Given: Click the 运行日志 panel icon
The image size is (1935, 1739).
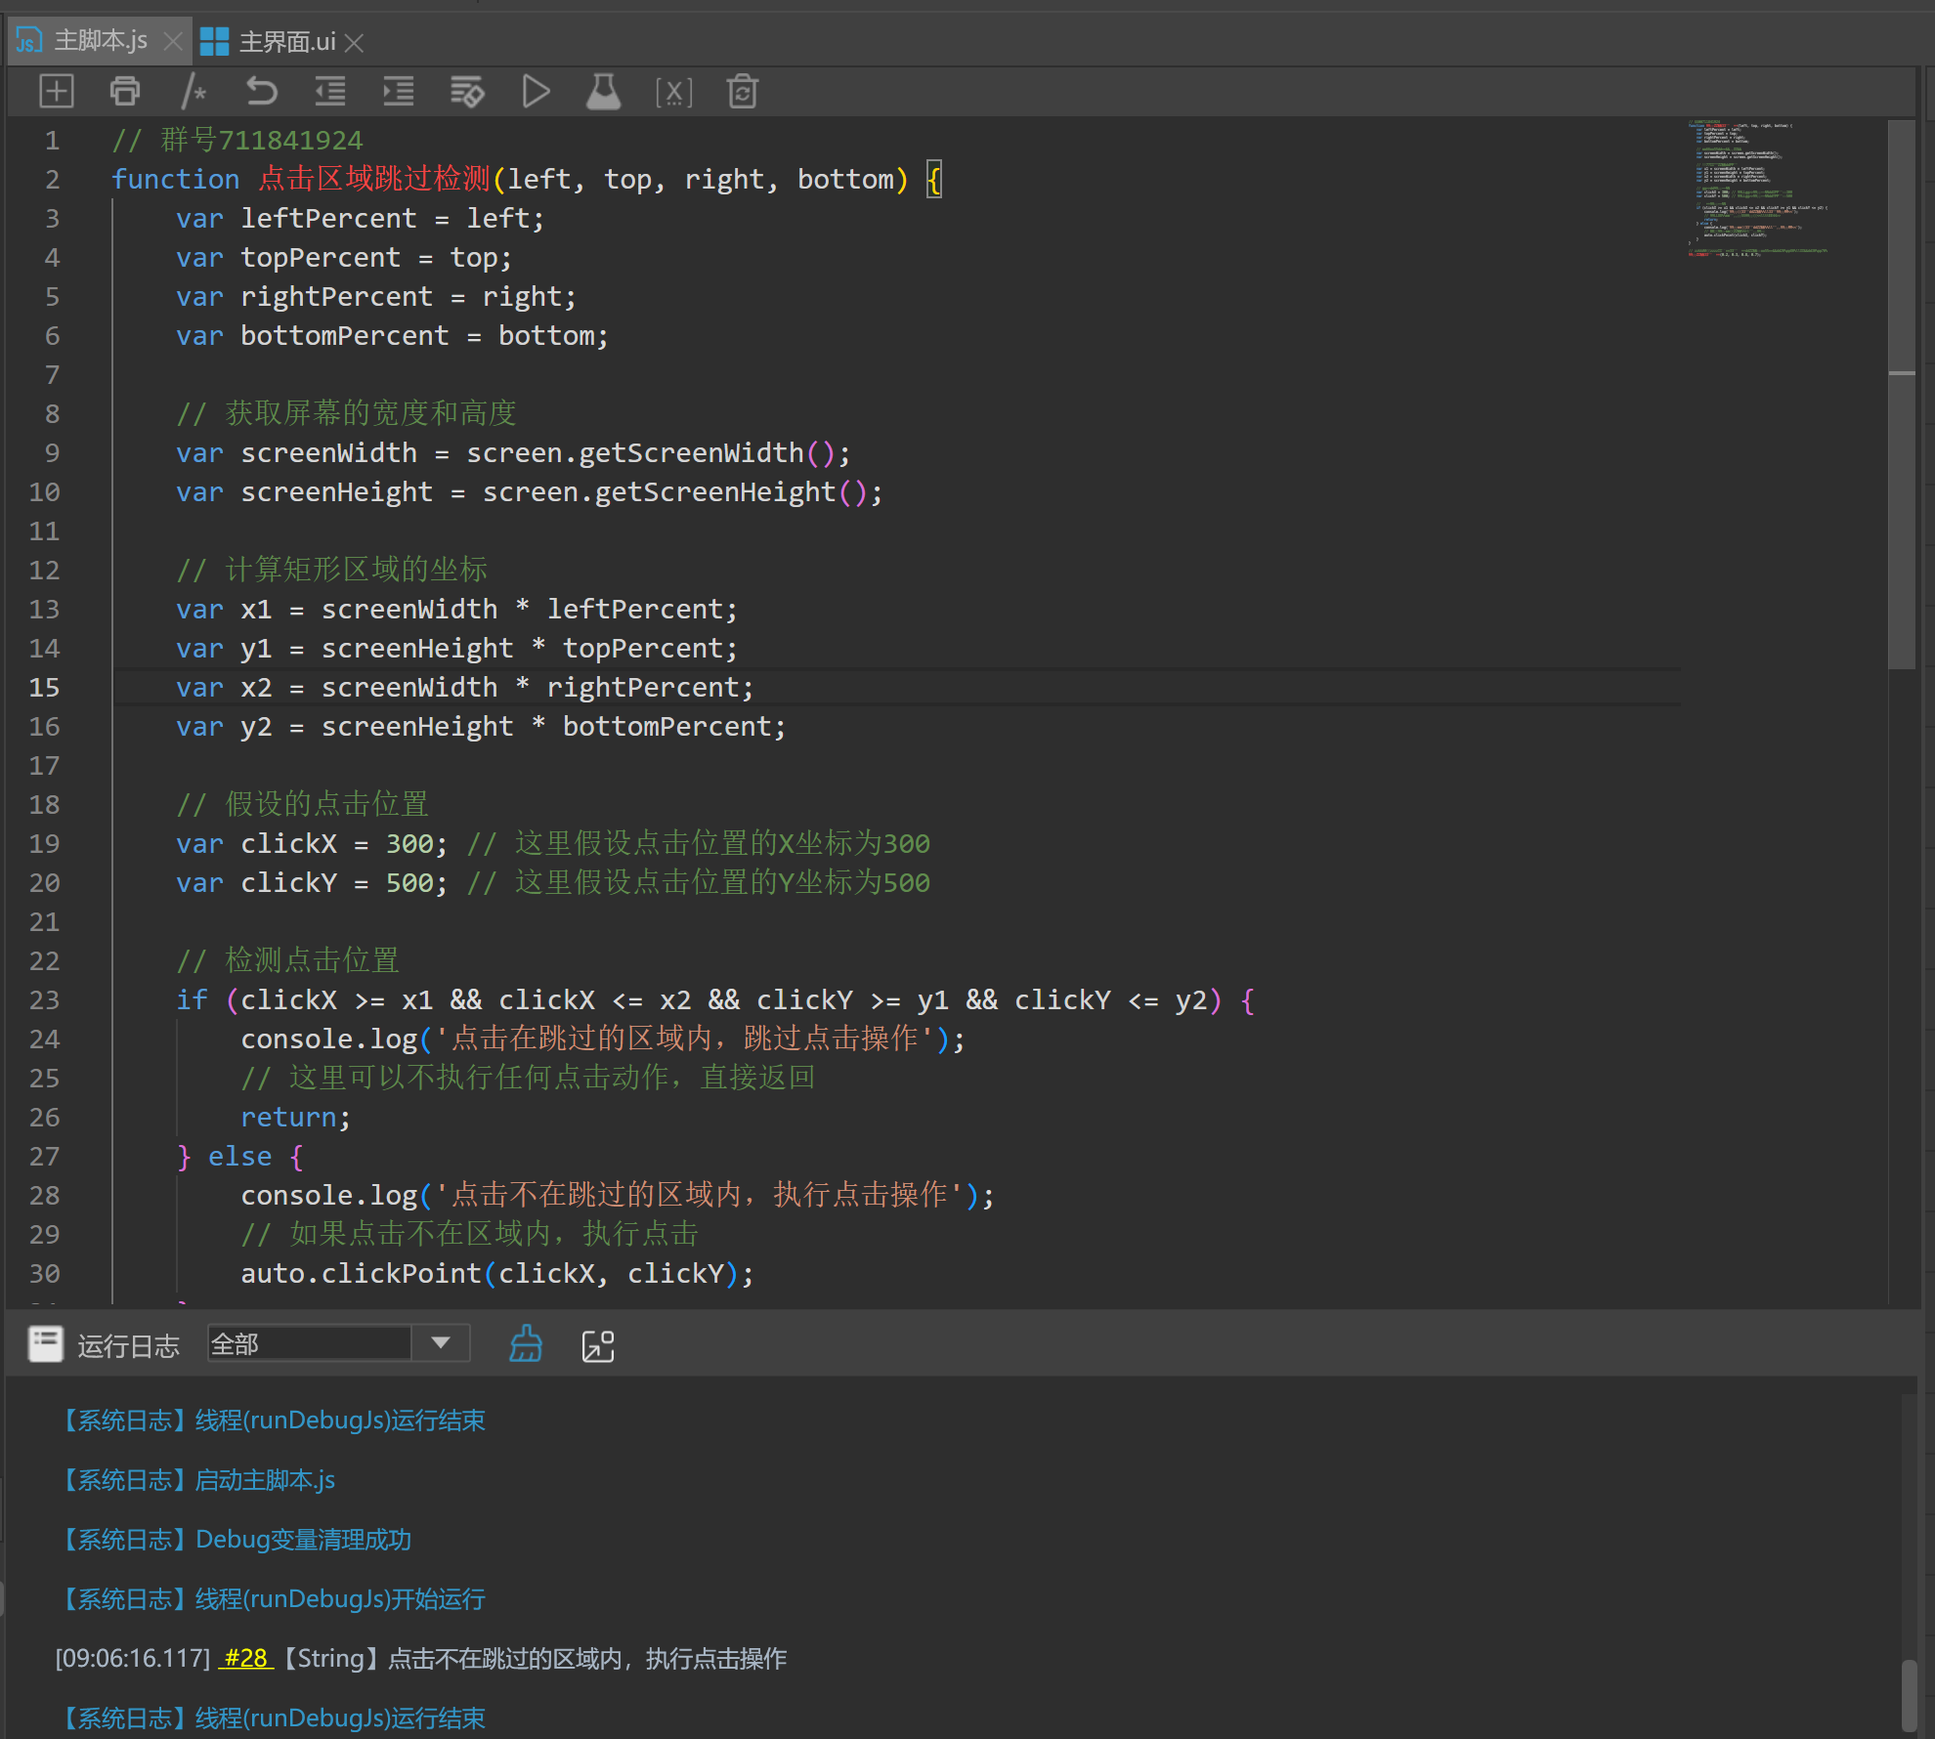Looking at the screenshot, I should 46,1344.
